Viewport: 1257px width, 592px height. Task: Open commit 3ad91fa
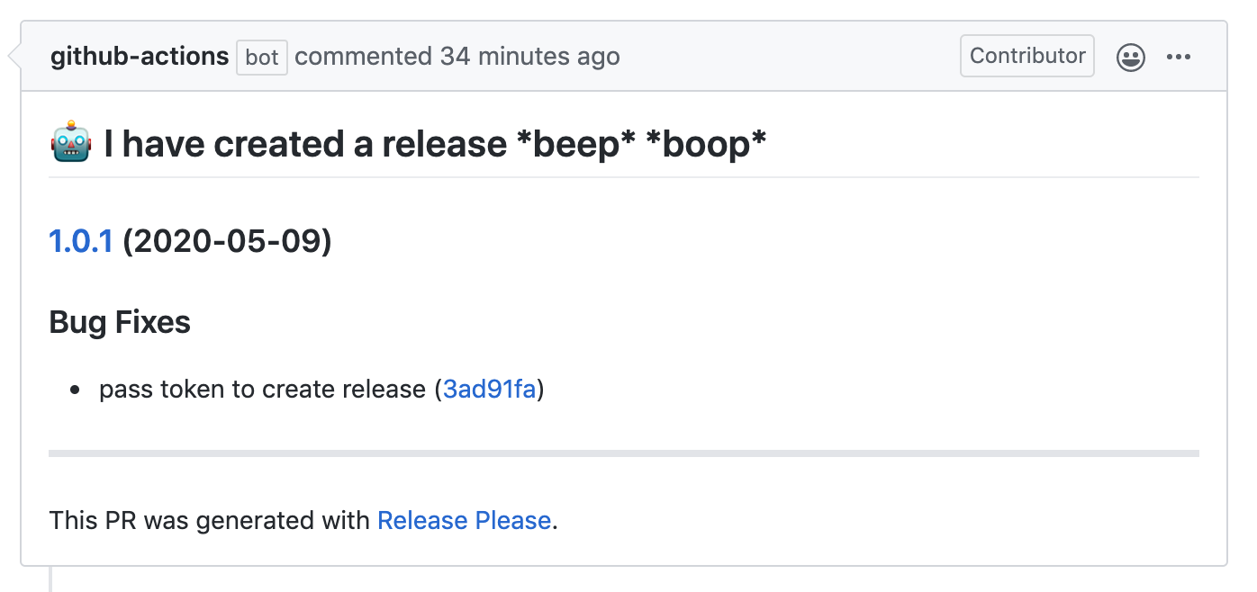click(x=489, y=389)
